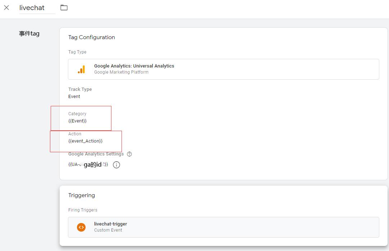
Task: Open the info icon next to UA variable
Action: pos(116,165)
